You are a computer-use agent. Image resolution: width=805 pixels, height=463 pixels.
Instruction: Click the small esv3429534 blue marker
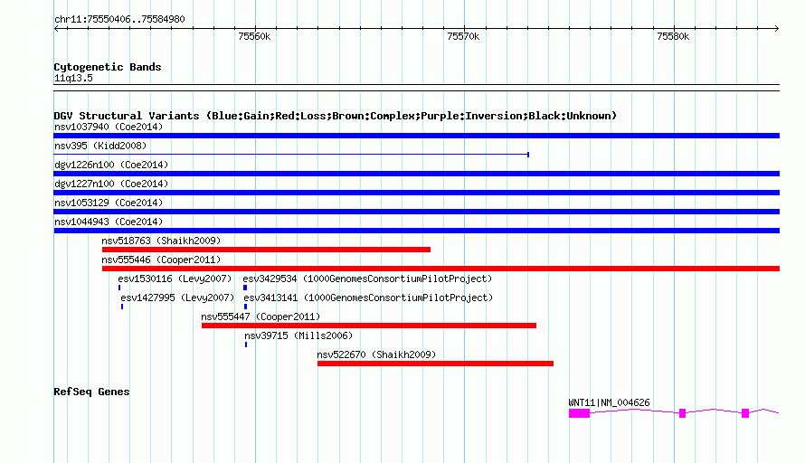point(245,288)
